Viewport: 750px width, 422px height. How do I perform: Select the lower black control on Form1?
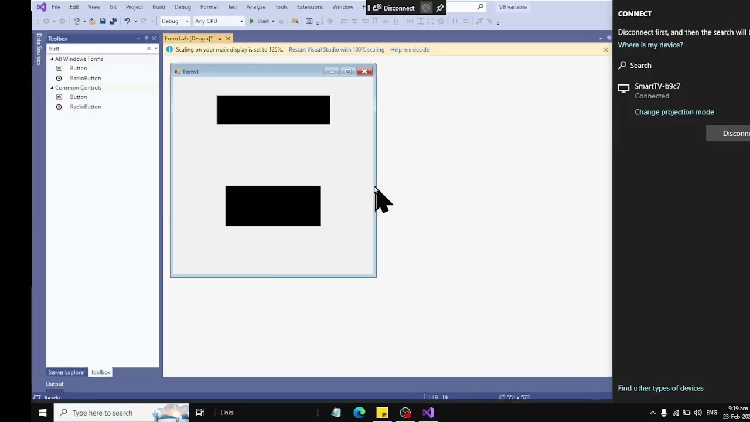(x=272, y=206)
